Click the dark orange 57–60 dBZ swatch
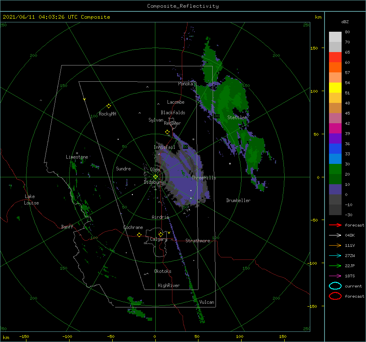366x342 pixels. [335, 68]
